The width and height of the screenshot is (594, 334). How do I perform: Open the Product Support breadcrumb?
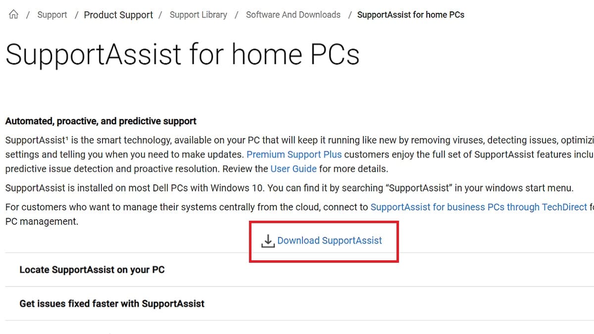(x=118, y=15)
